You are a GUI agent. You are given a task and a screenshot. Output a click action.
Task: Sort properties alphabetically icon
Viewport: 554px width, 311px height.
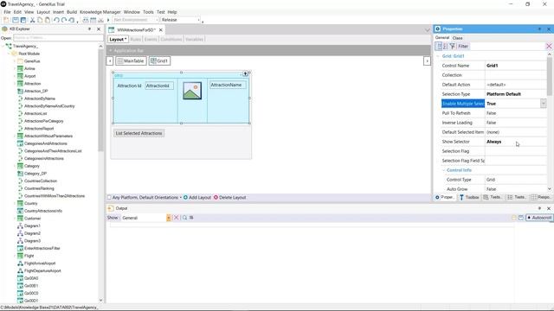[x=445, y=46]
